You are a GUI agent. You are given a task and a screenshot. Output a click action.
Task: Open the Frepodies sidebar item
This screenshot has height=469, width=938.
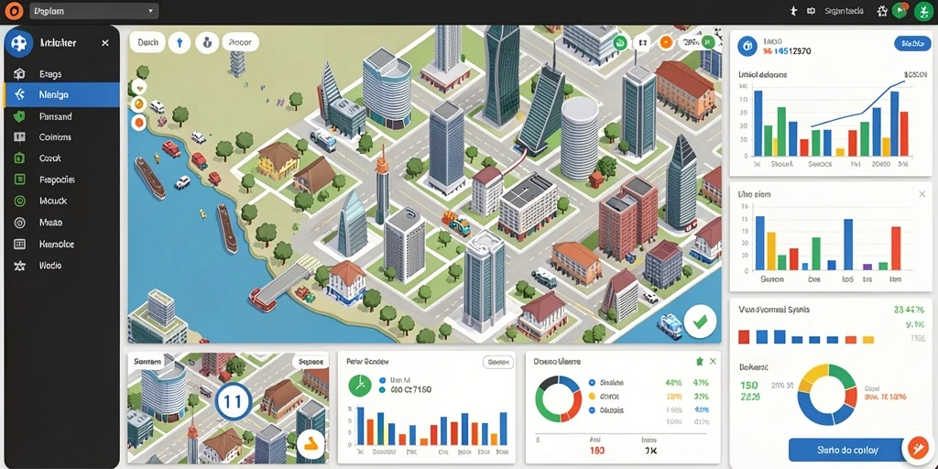[62, 180]
